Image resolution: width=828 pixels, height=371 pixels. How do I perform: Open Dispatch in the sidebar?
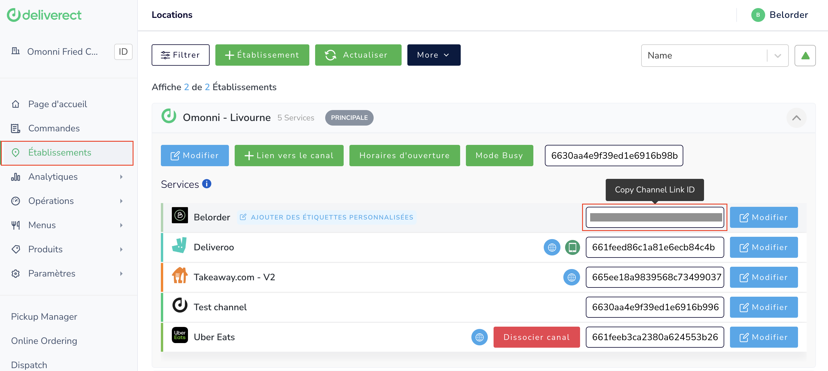29,365
